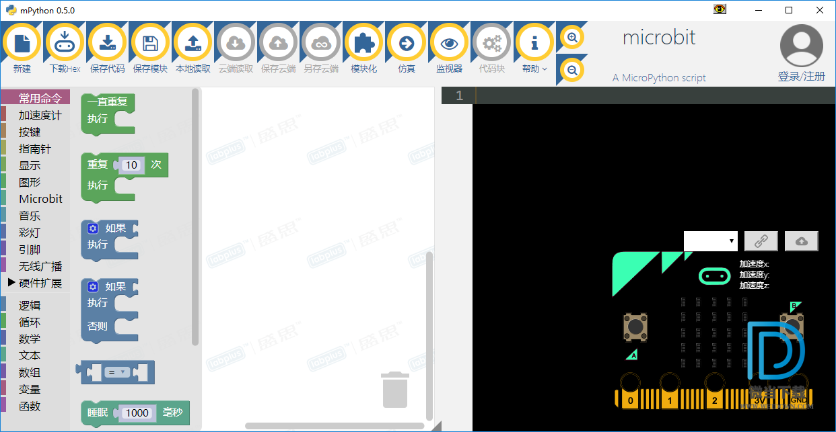Click line 1 in the code editor

tap(653, 95)
